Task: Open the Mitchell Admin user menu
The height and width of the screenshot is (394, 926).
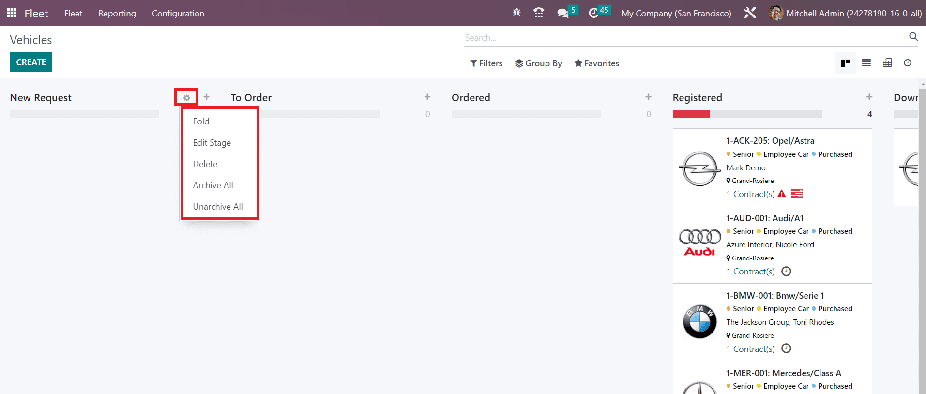Action: coord(845,13)
